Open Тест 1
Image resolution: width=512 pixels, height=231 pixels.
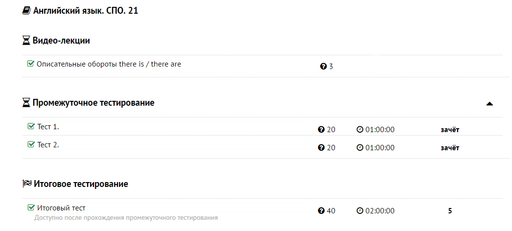click(48, 127)
